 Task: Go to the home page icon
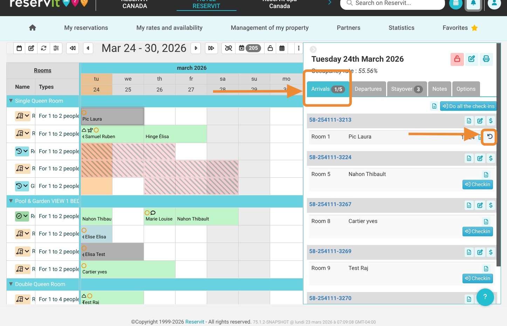point(33,28)
